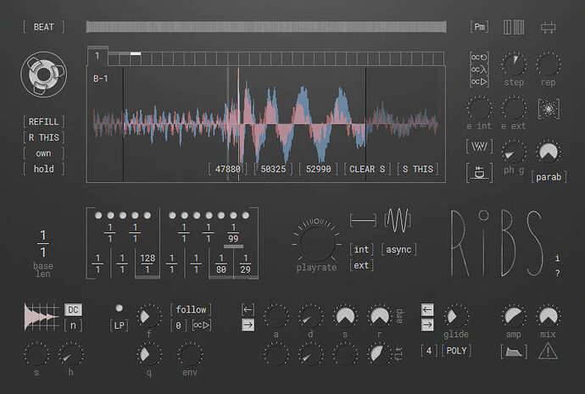Toggle the 'async' mode button
Viewport: 585px width, 394px height.
tap(398, 249)
